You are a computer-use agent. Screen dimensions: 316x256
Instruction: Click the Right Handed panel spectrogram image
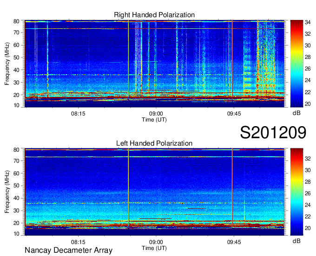(154, 64)
